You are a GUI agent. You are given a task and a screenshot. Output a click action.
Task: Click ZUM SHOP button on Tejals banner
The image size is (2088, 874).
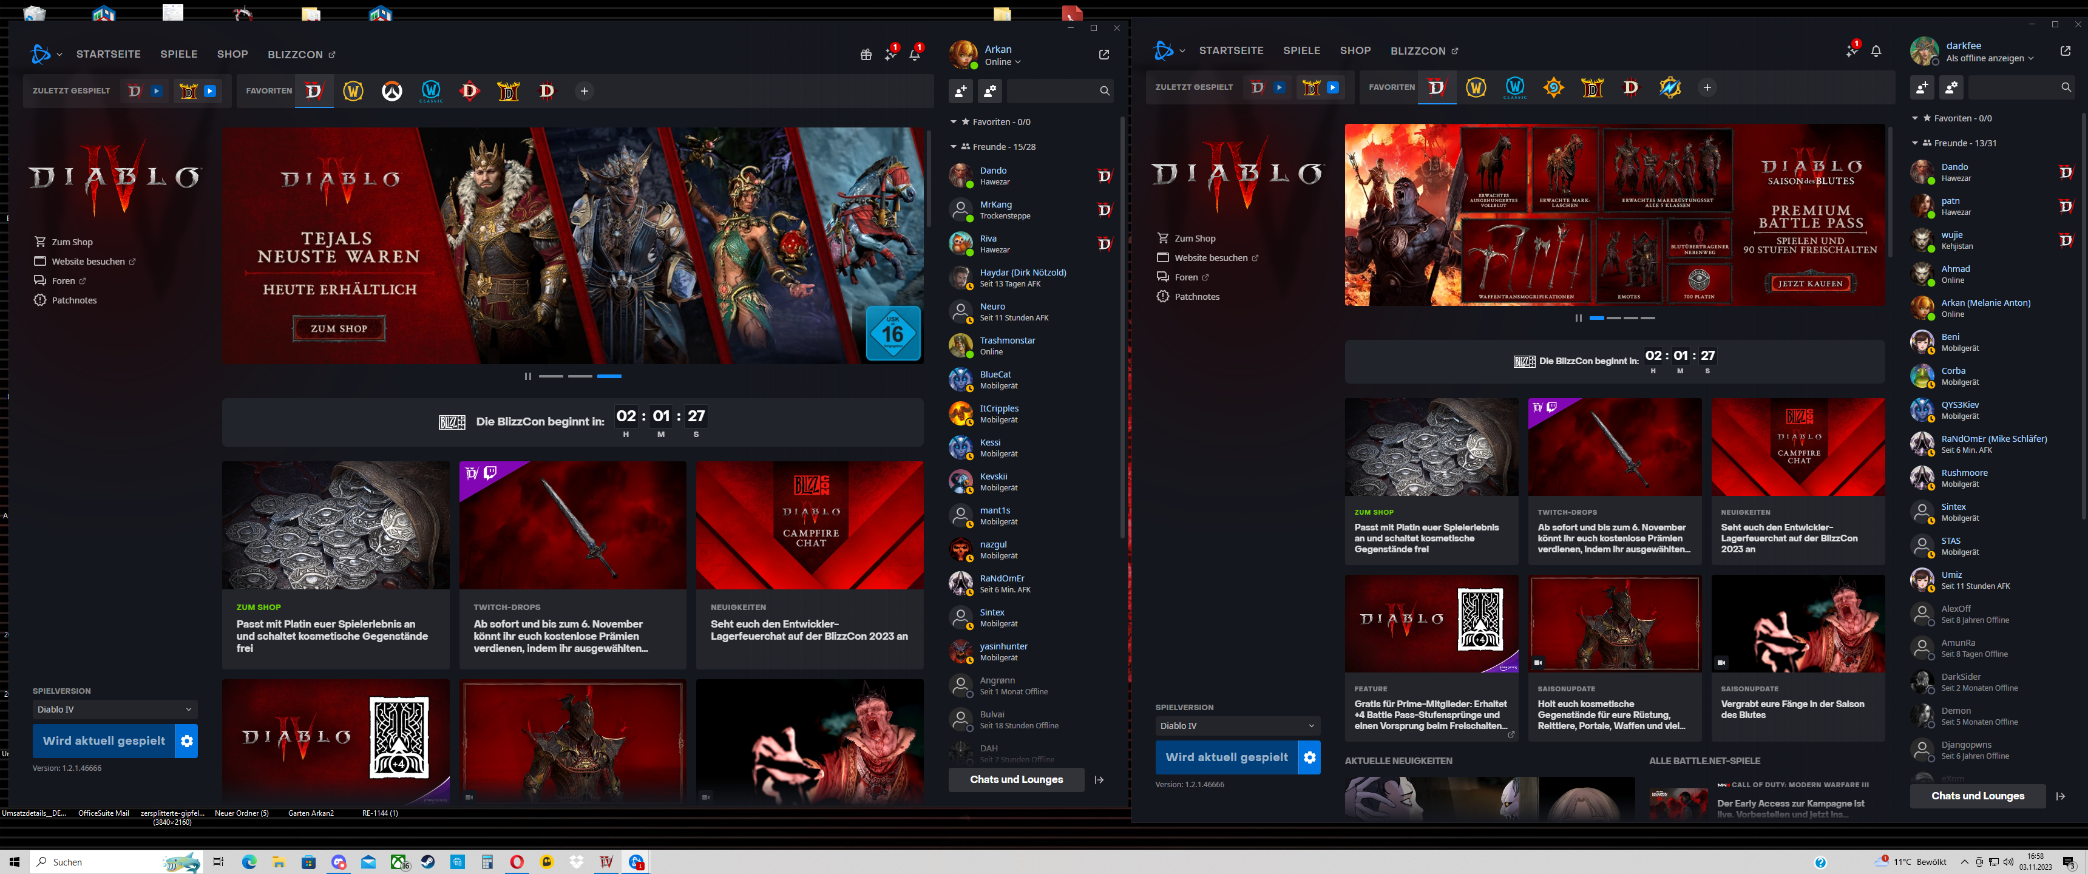[x=339, y=328]
